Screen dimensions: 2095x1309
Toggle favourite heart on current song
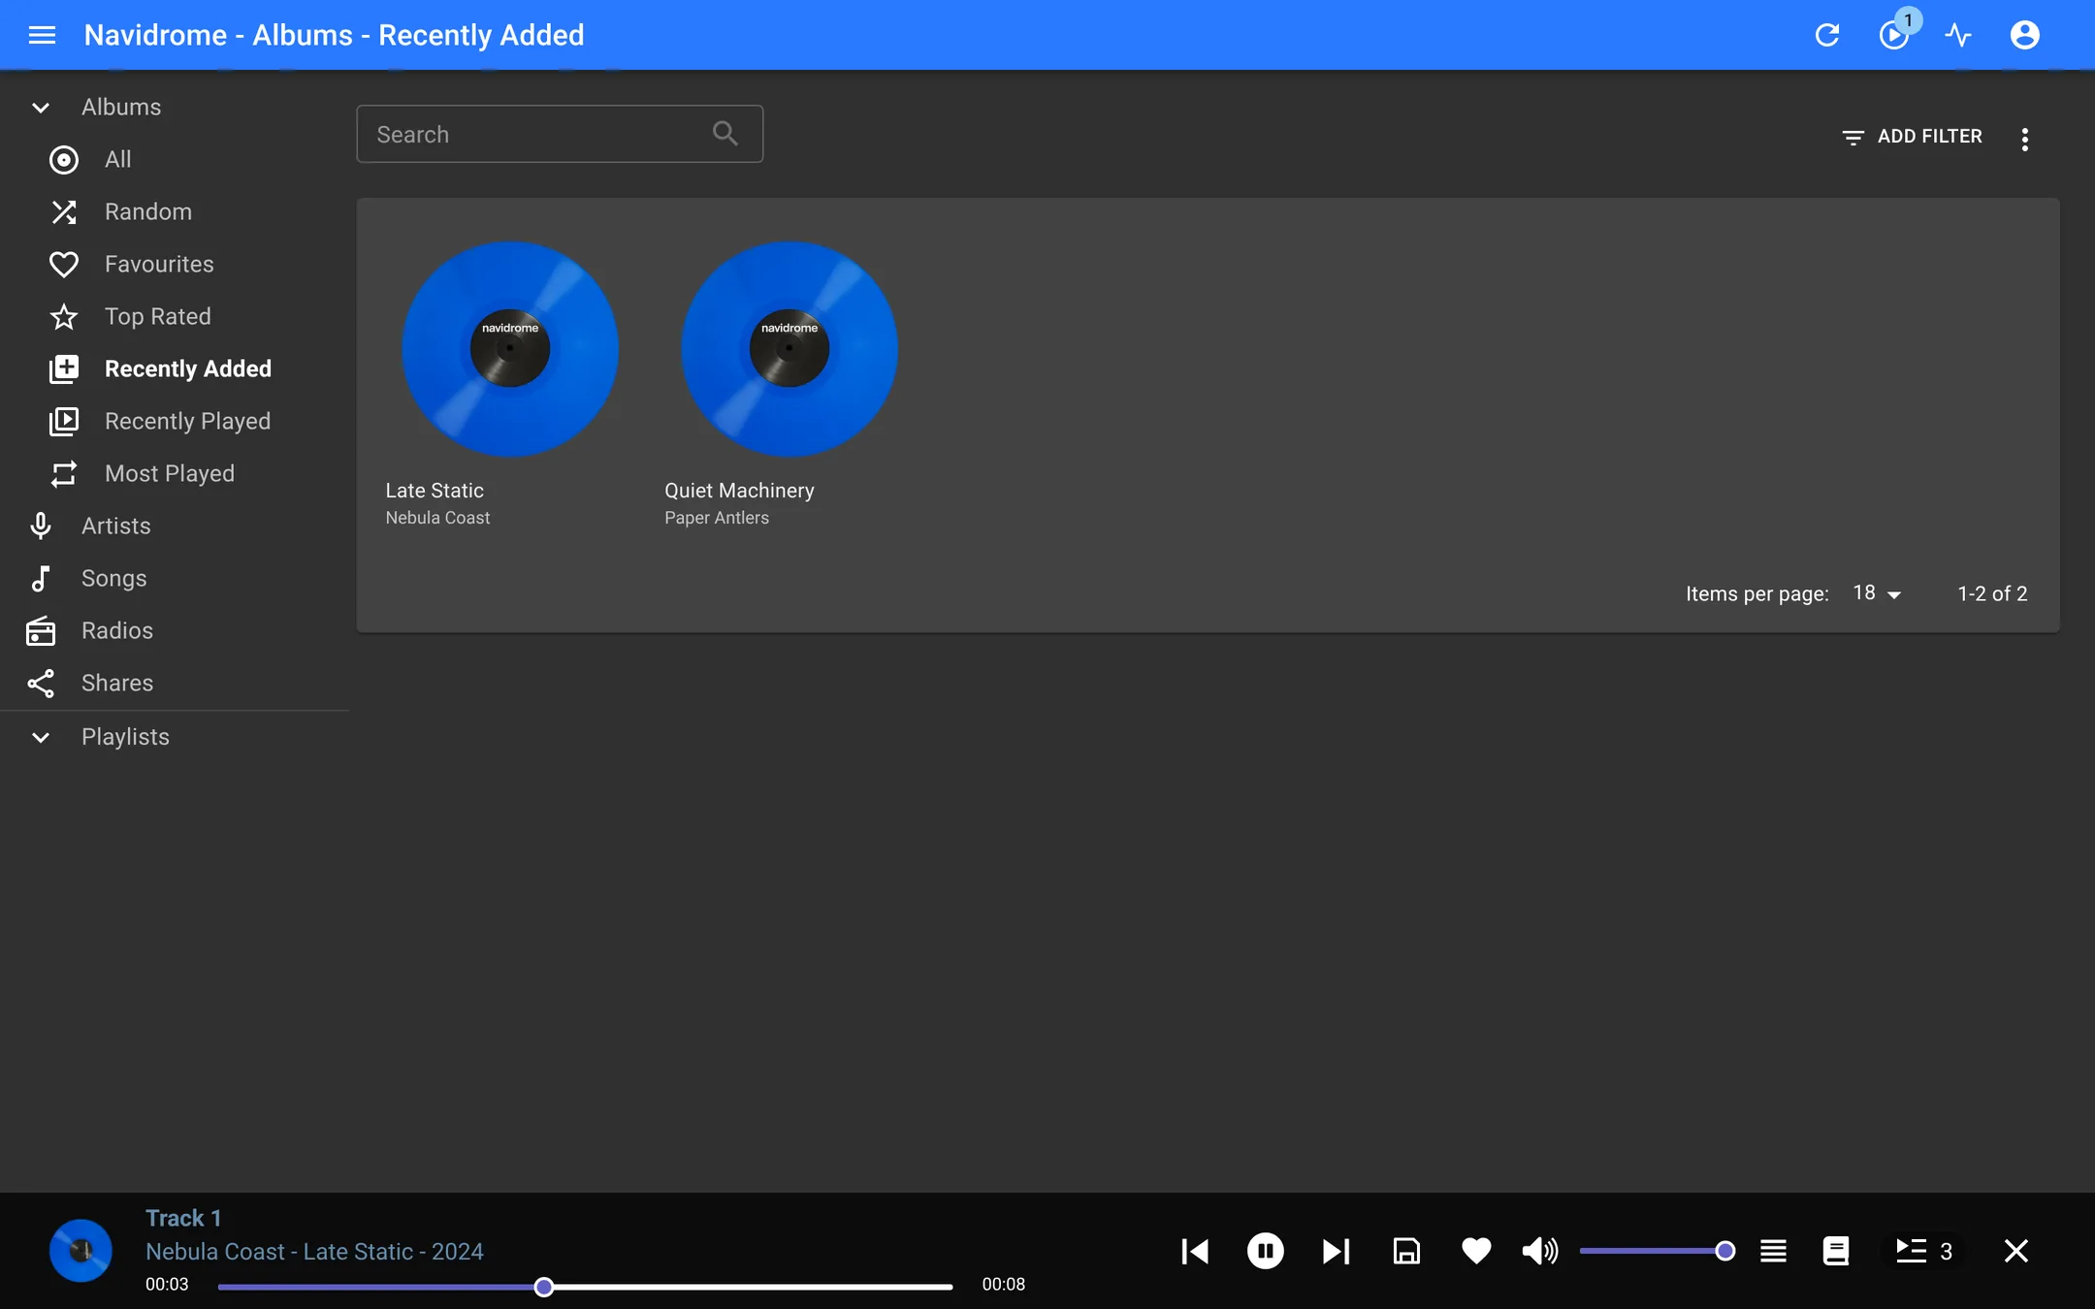pos(1476,1251)
